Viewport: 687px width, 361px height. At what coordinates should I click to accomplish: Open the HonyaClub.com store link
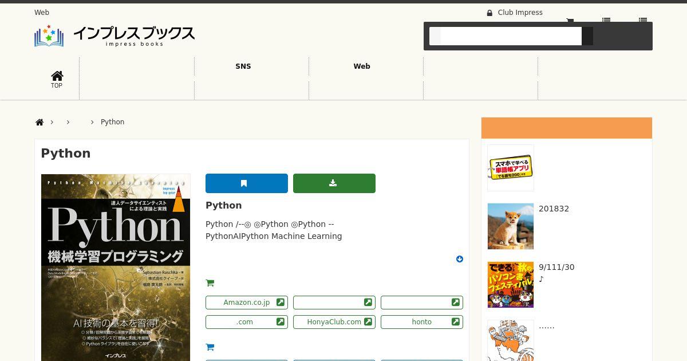tap(334, 322)
